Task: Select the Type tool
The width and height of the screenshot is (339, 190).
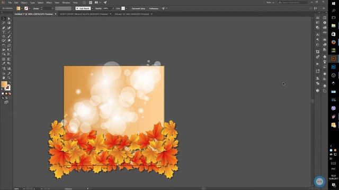Action: (x=4, y=32)
